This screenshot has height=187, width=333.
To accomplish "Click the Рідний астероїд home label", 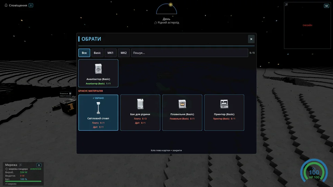I will pyautogui.click(x=166, y=23).
